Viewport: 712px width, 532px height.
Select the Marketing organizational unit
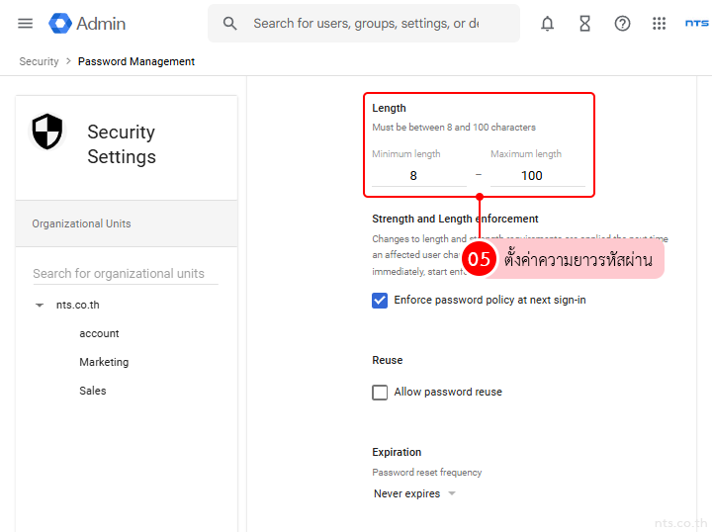point(104,363)
